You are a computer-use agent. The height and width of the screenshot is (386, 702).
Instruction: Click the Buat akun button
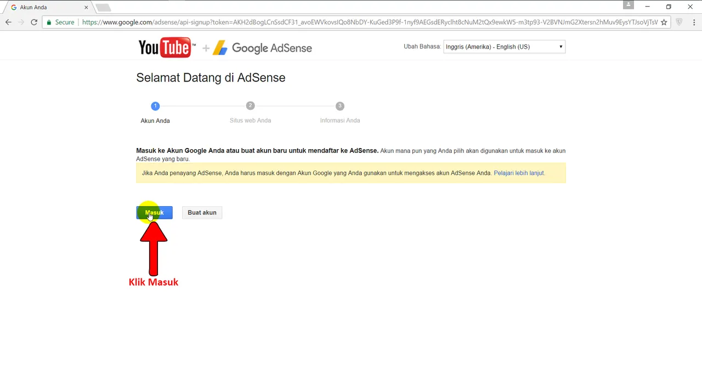pyautogui.click(x=202, y=213)
